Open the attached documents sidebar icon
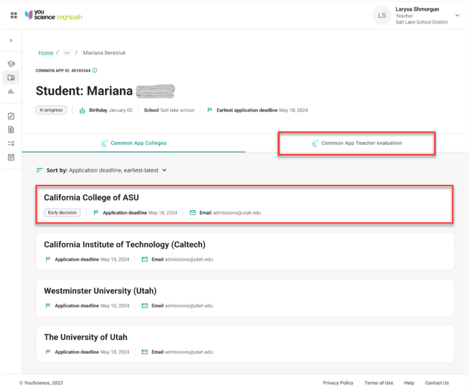 pos(11,130)
